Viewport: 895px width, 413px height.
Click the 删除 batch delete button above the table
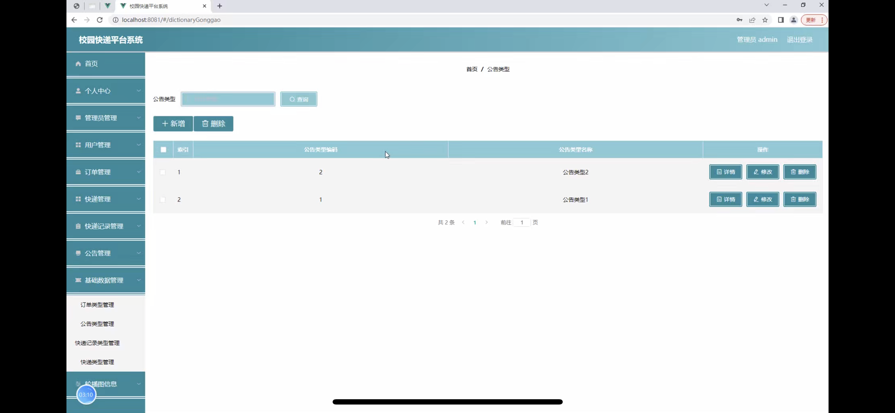point(213,124)
